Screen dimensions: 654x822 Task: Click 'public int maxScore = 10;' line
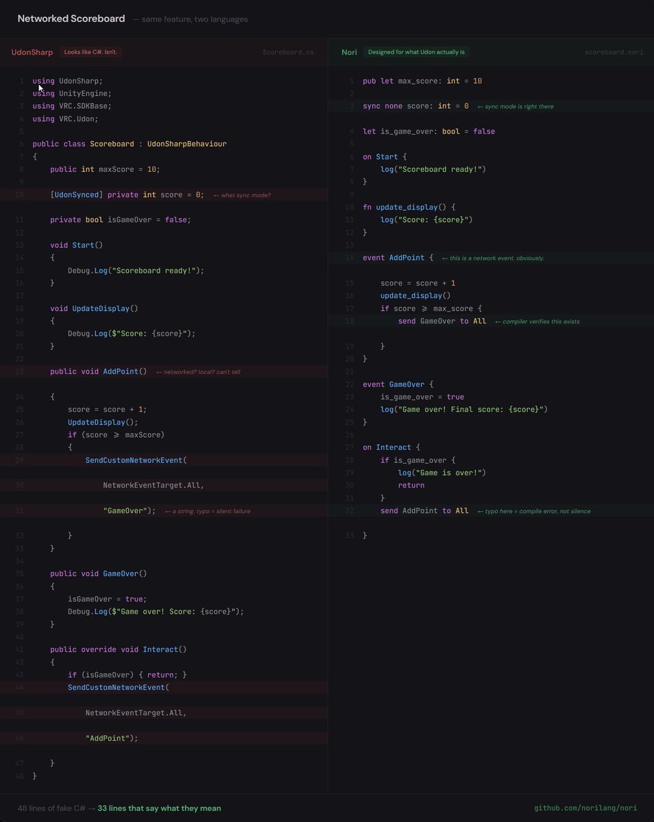(105, 169)
